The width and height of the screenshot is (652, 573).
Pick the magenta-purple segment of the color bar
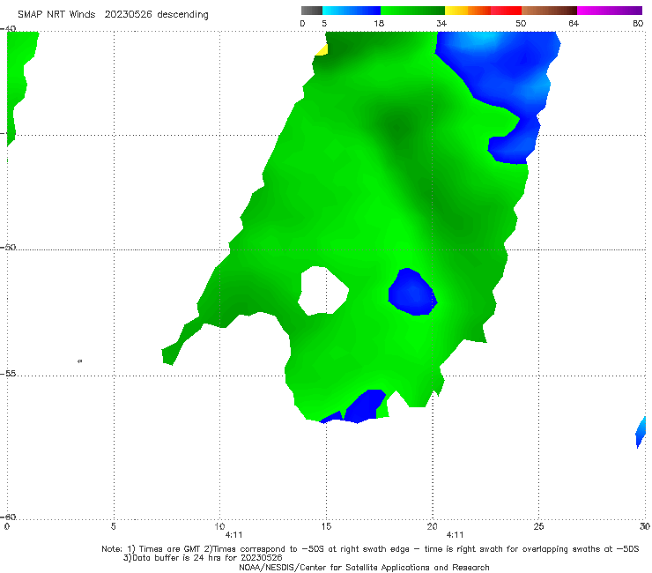(x=610, y=11)
